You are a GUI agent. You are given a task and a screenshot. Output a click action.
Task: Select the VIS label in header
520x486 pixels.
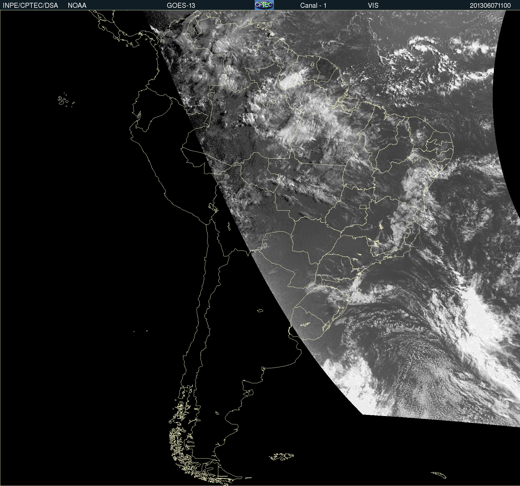[373, 6]
